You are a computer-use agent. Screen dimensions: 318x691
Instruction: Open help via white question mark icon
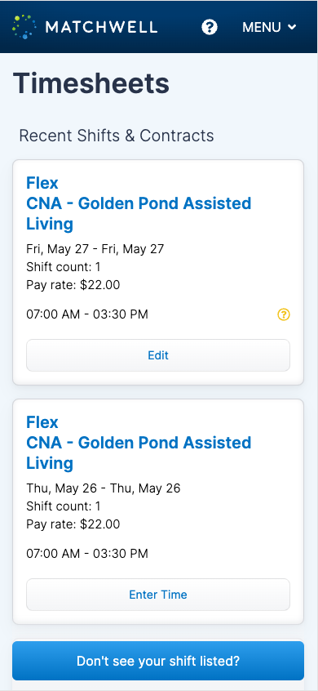click(x=210, y=27)
